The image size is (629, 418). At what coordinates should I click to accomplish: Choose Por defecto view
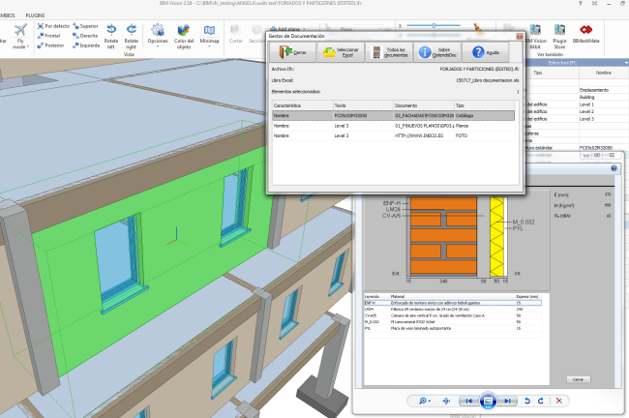point(53,26)
